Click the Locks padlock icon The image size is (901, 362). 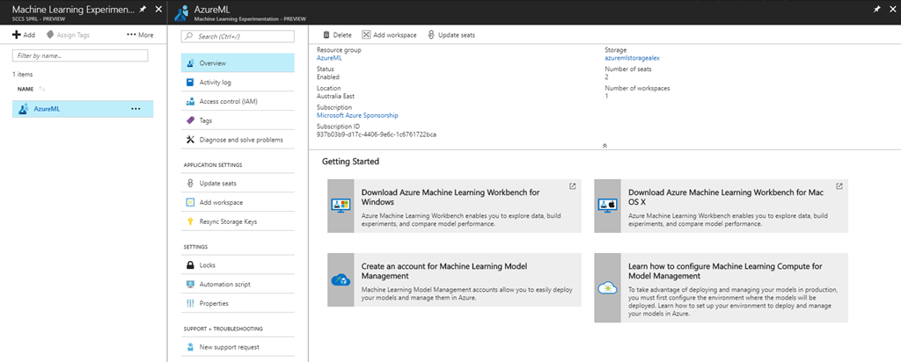(x=190, y=265)
